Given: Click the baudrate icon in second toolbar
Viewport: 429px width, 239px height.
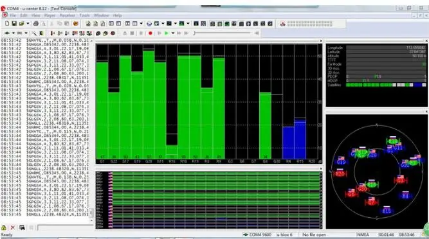Looking at the screenshot, I should click(20, 33).
